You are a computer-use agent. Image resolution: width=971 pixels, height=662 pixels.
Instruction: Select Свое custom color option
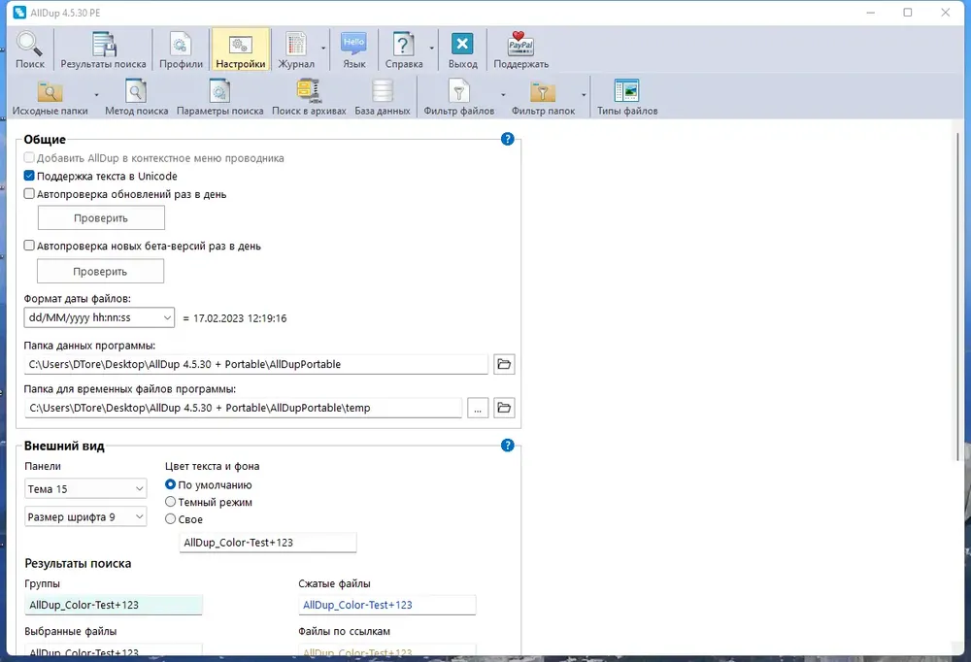click(x=170, y=519)
